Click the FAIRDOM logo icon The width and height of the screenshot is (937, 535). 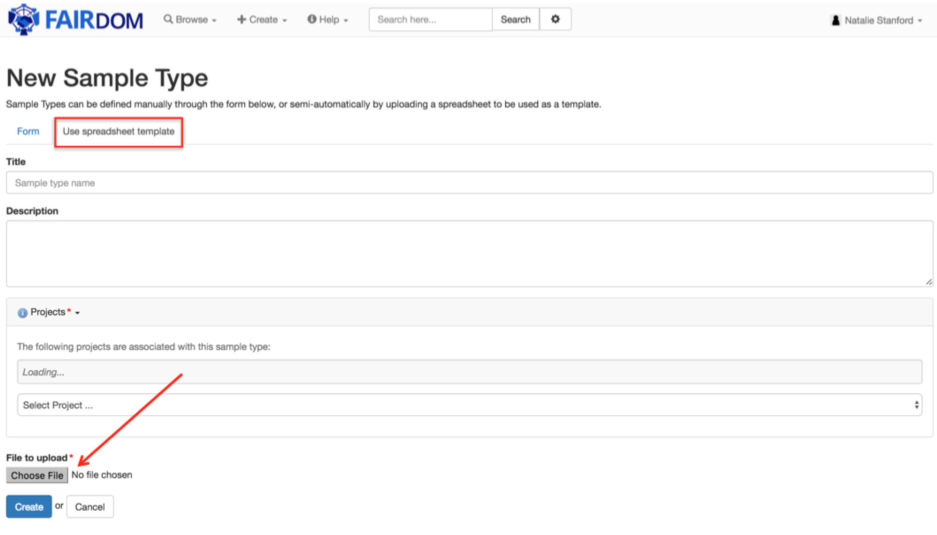point(23,20)
